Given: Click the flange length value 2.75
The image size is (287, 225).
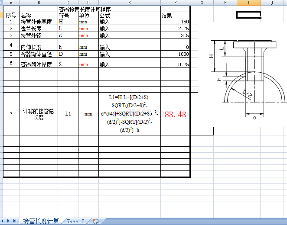Looking at the screenshot, I should pos(175,29).
